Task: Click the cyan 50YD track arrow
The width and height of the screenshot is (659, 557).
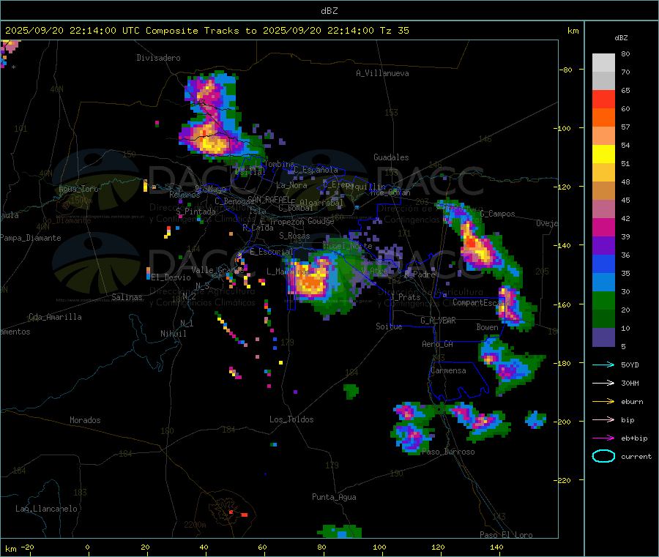Action: pos(603,365)
